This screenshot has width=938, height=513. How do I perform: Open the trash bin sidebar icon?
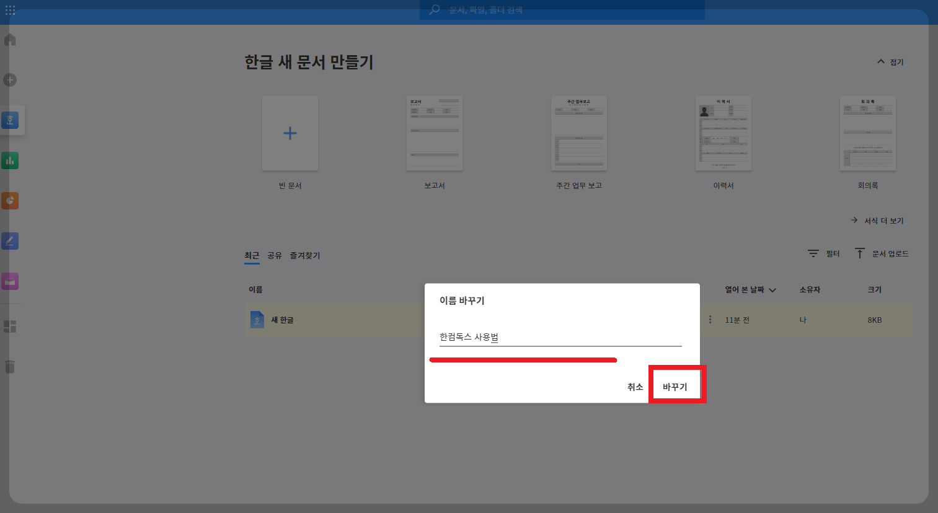click(10, 367)
